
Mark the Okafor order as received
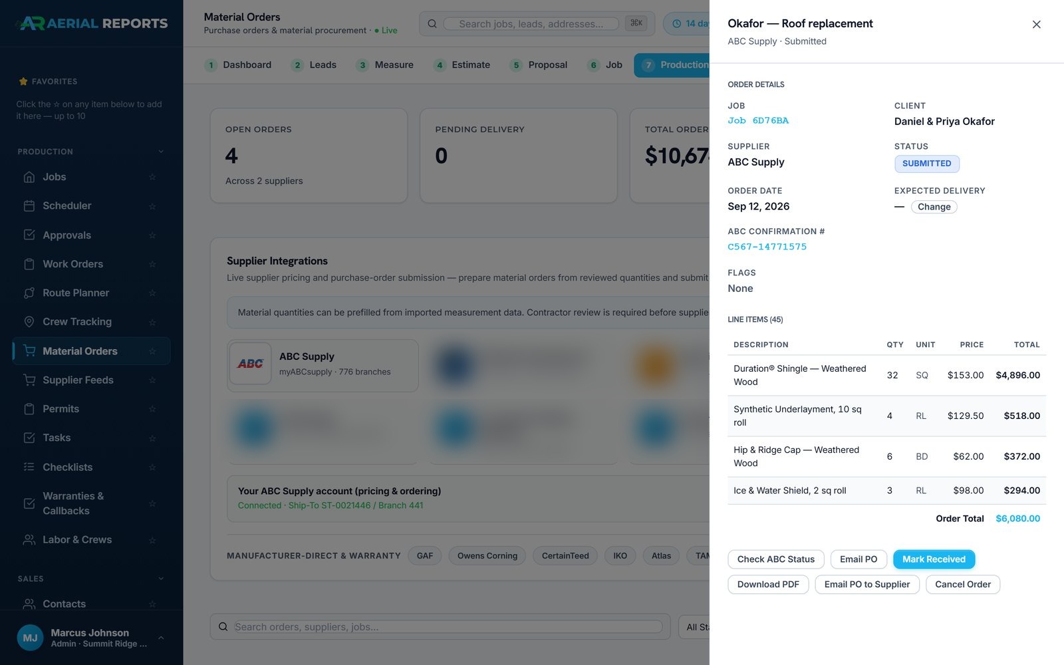coord(934,559)
